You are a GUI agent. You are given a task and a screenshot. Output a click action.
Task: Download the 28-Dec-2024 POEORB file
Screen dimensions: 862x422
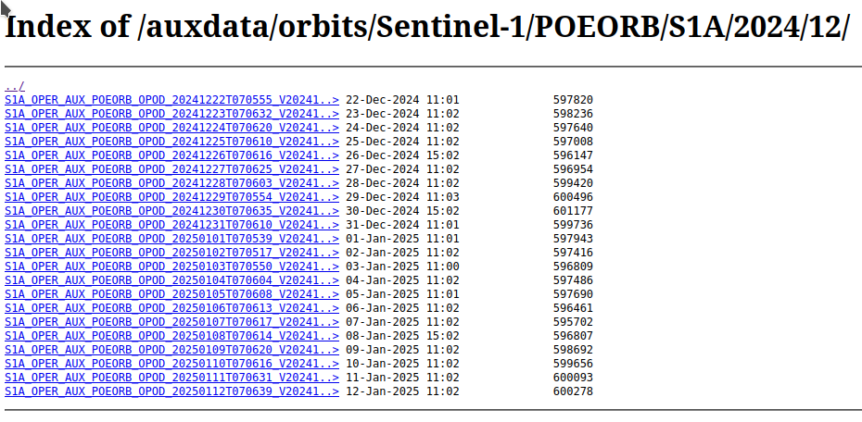tap(171, 183)
